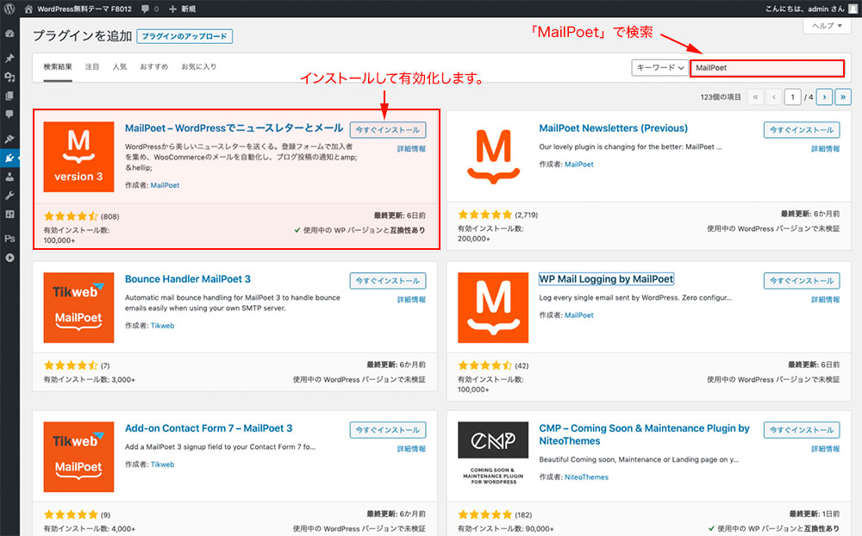The image size is (862, 536).
Task: Install Bounce Handler MailPoet 3
Action: (388, 280)
